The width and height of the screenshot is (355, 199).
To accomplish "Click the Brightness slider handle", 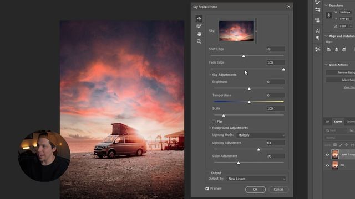I will tap(249, 88).
